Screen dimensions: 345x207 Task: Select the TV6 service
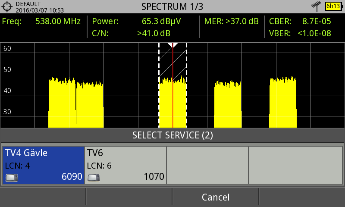[x=125, y=165]
